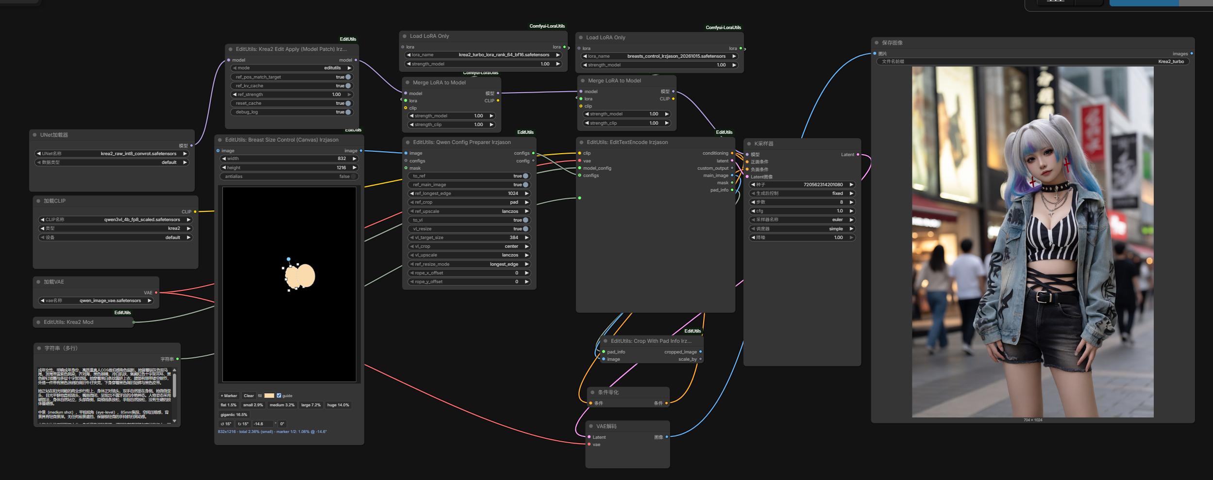Collapse EditUtils: Krea2 Mod node via header dot
The image size is (1213, 480).
[x=38, y=322]
